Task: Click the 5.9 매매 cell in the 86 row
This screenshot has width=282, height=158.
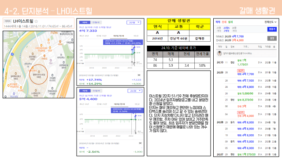Action: tap(171, 66)
